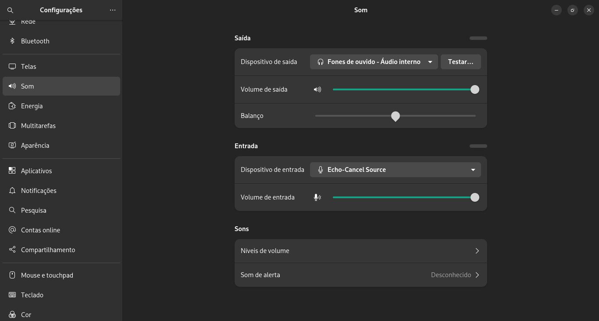Image resolution: width=599 pixels, height=321 pixels.
Task: Open Aparência settings
Action: coord(61,146)
